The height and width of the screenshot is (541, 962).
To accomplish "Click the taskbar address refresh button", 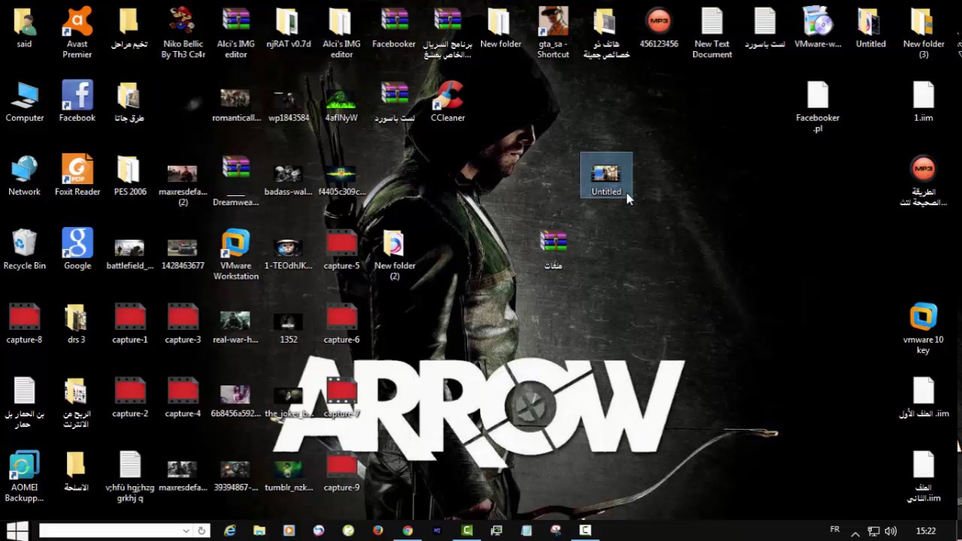I will [x=201, y=530].
